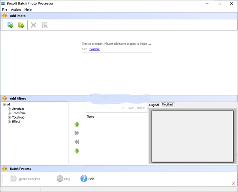
Task: Click the blue question mark Help icon
Action: (x=84, y=179)
